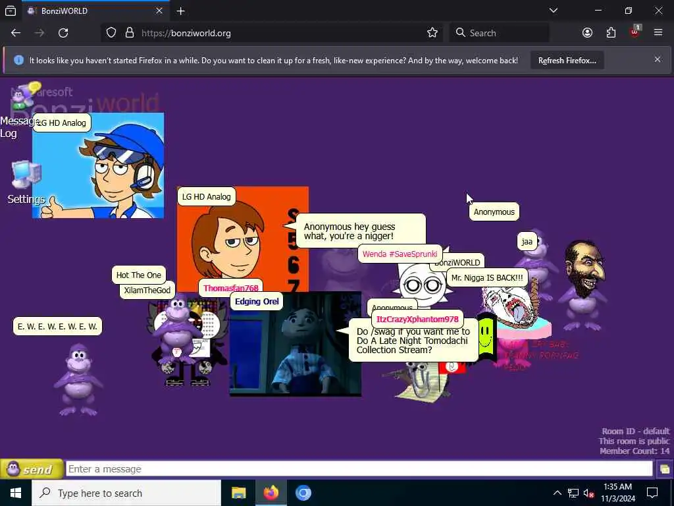This screenshot has height=506, width=674.
Task: Click LG HD Analog name tag on blue-cap avatar
Action: click(x=62, y=123)
